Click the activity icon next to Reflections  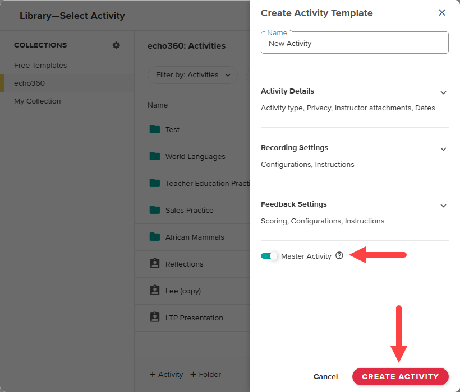(155, 264)
